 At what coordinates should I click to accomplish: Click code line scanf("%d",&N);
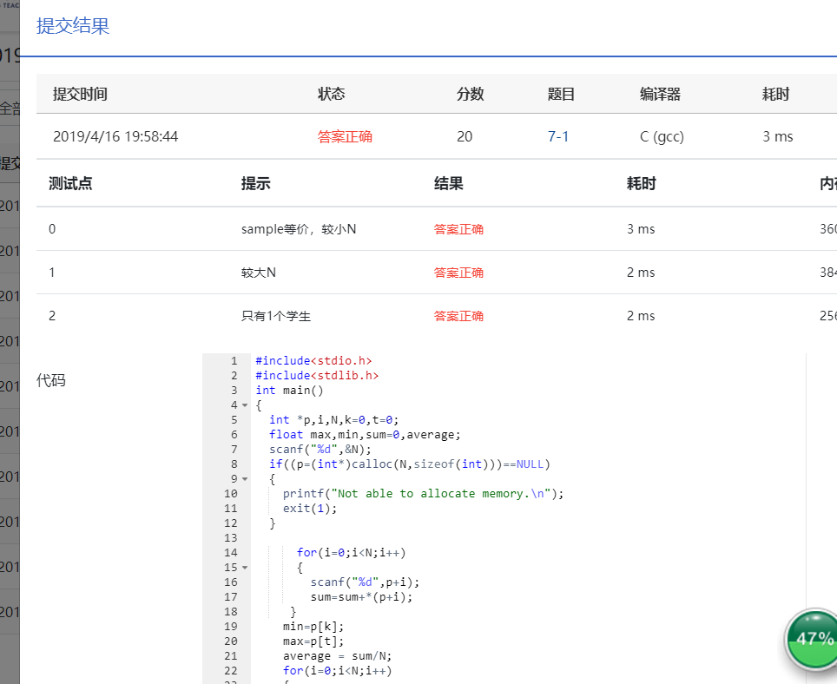pyautogui.click(x=320, y=450)
